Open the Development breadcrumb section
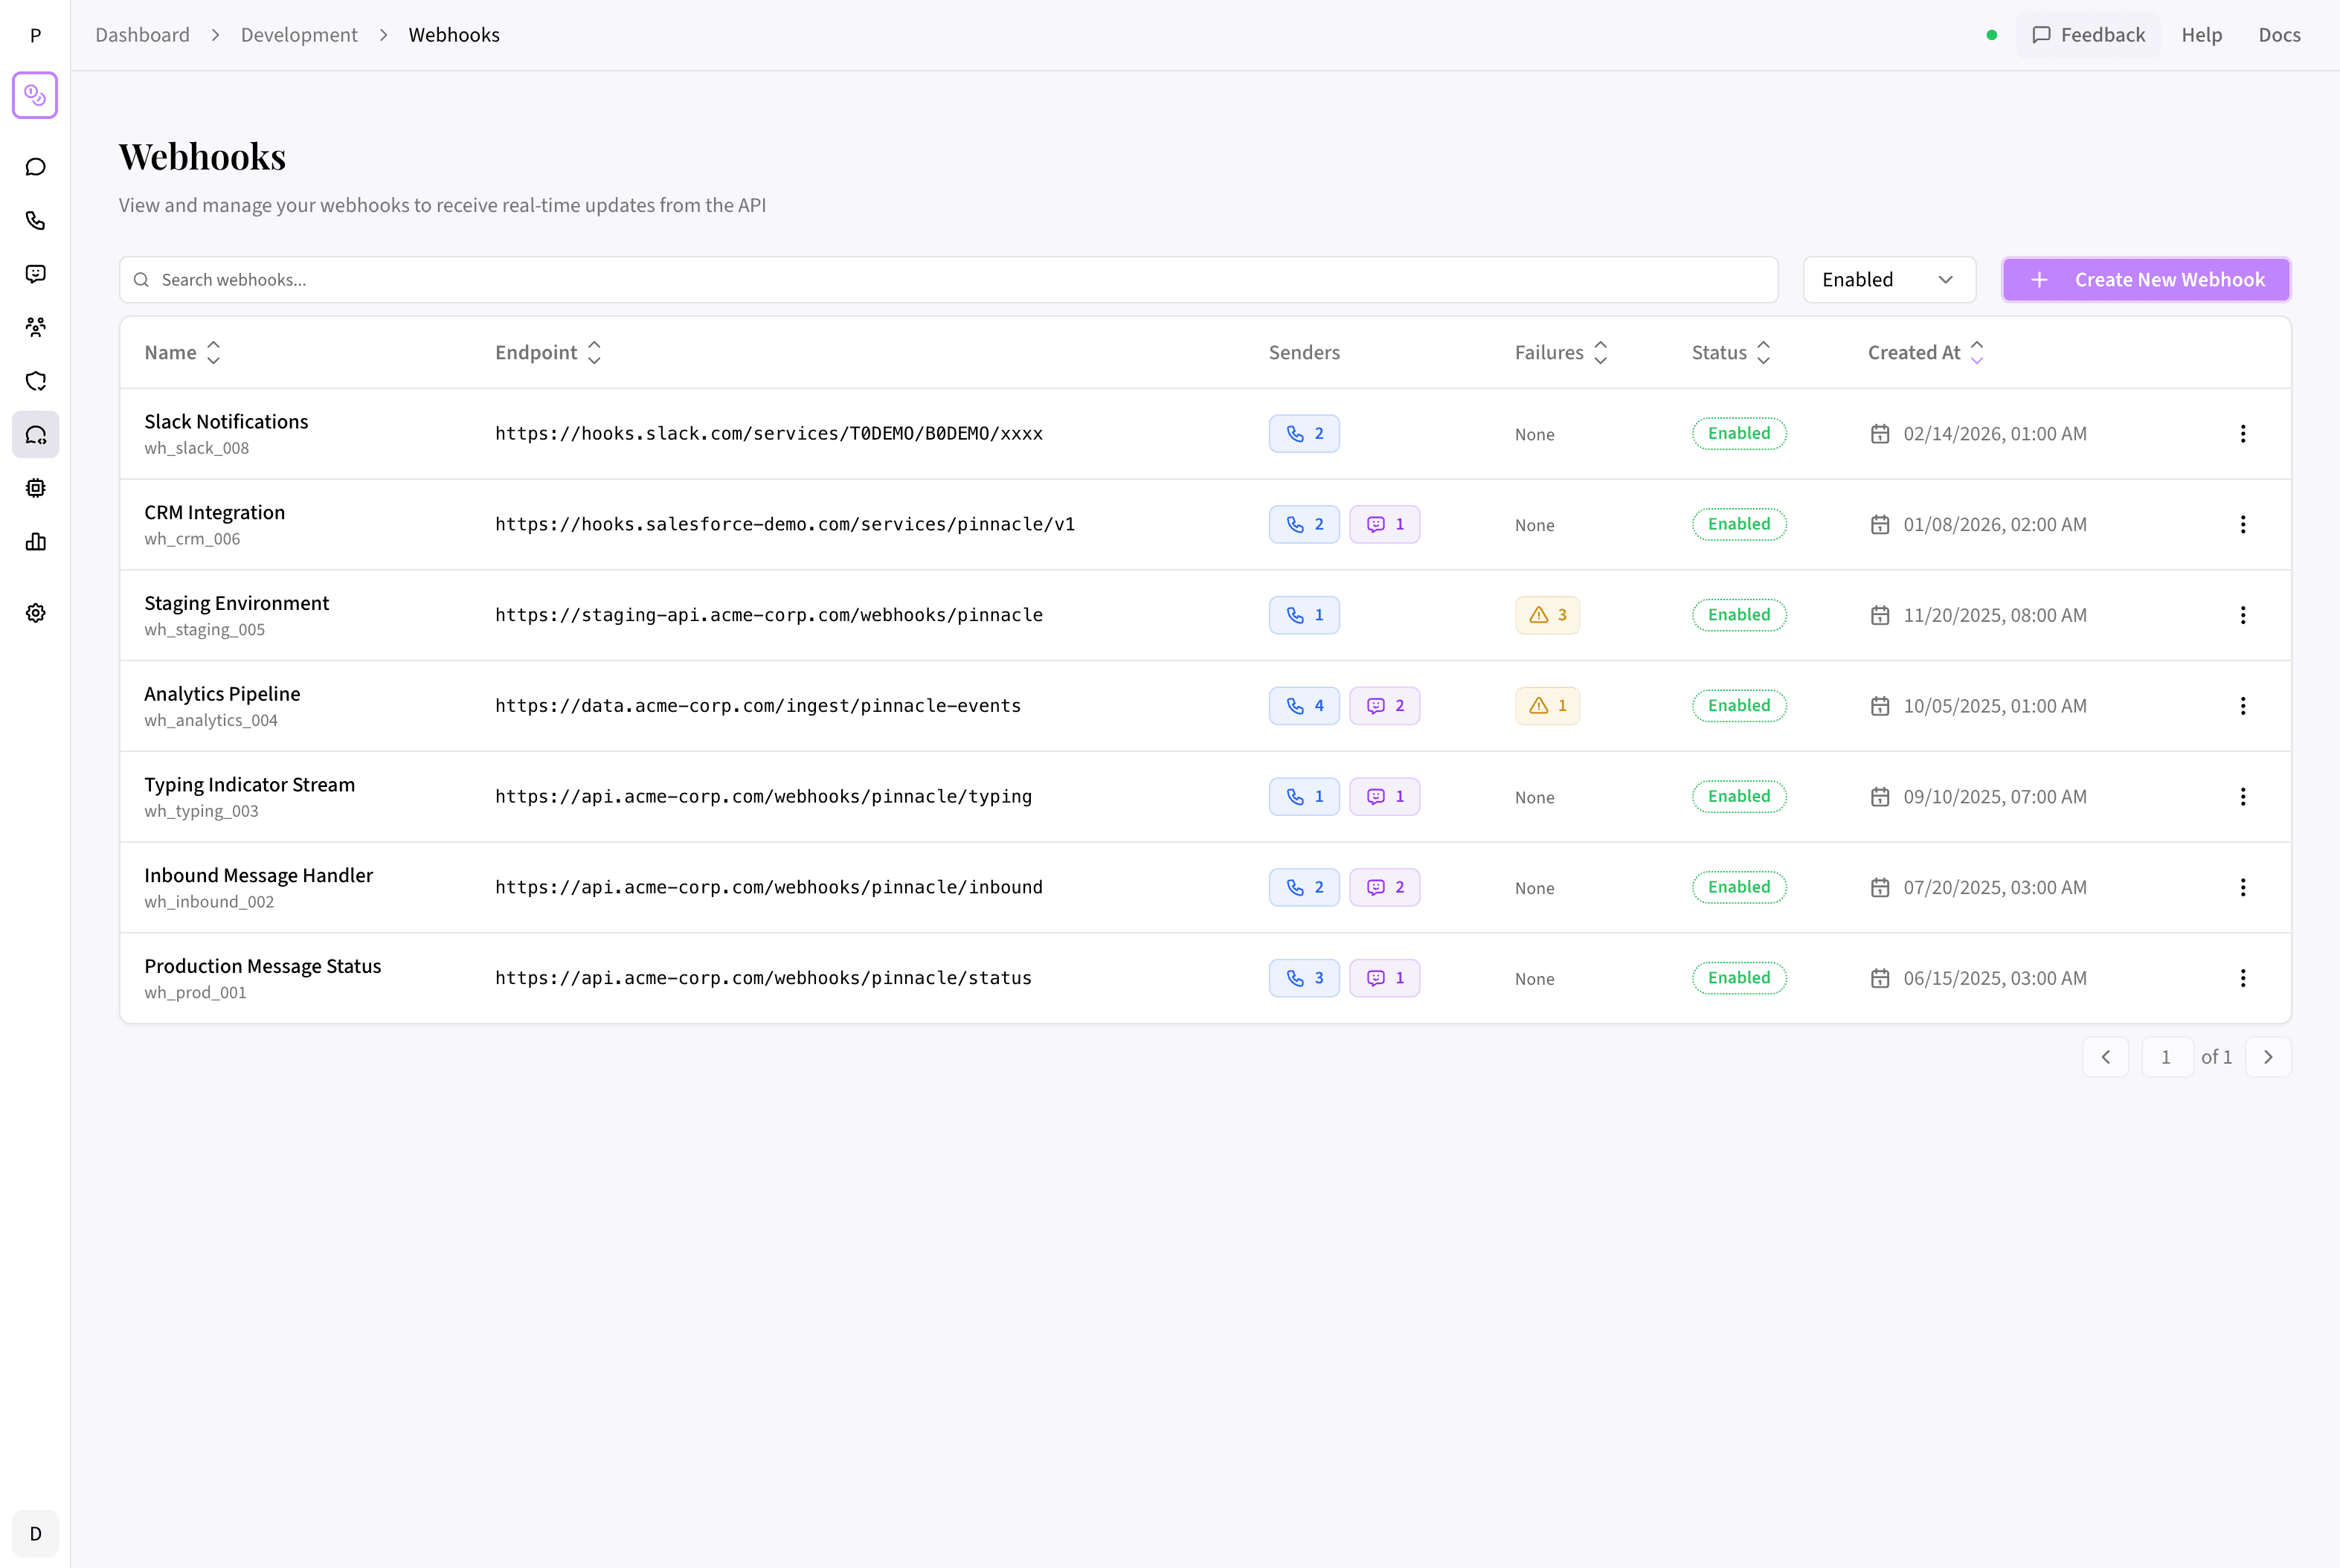 [298, 34]
